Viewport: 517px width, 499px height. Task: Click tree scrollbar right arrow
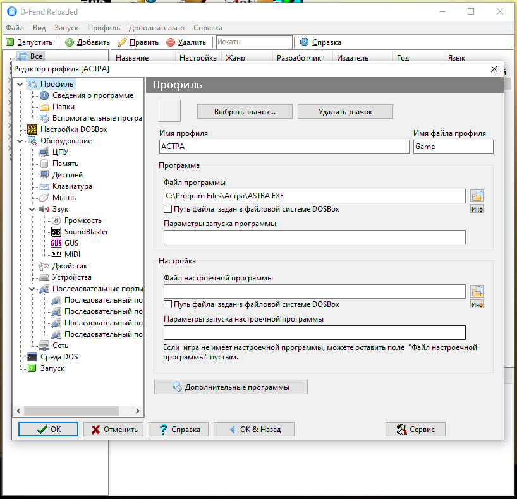point(138,411)
